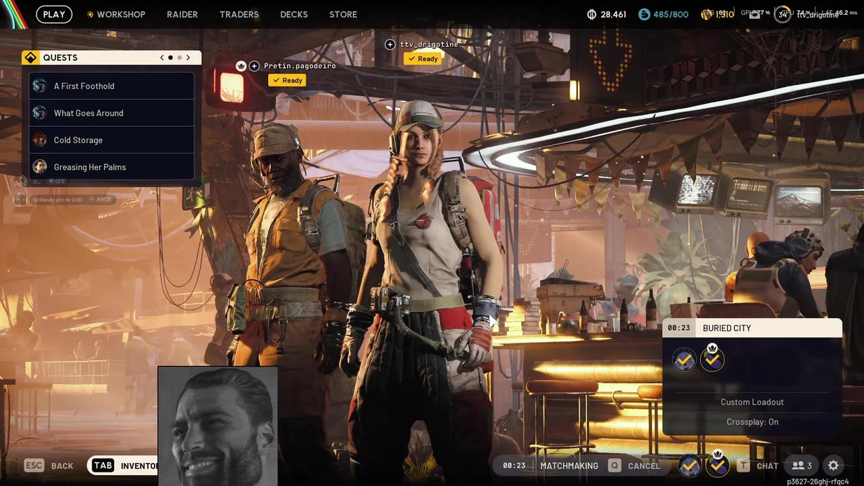This screenshot has height=486, width=864.
Task: Select the Pretin.pagodeiro player name
Action: 300,65
